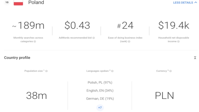The width and height of the screenshot is (199, 112).
Task: Click the $0.43 recommended bid value
Action: click(x=77, y=26)
